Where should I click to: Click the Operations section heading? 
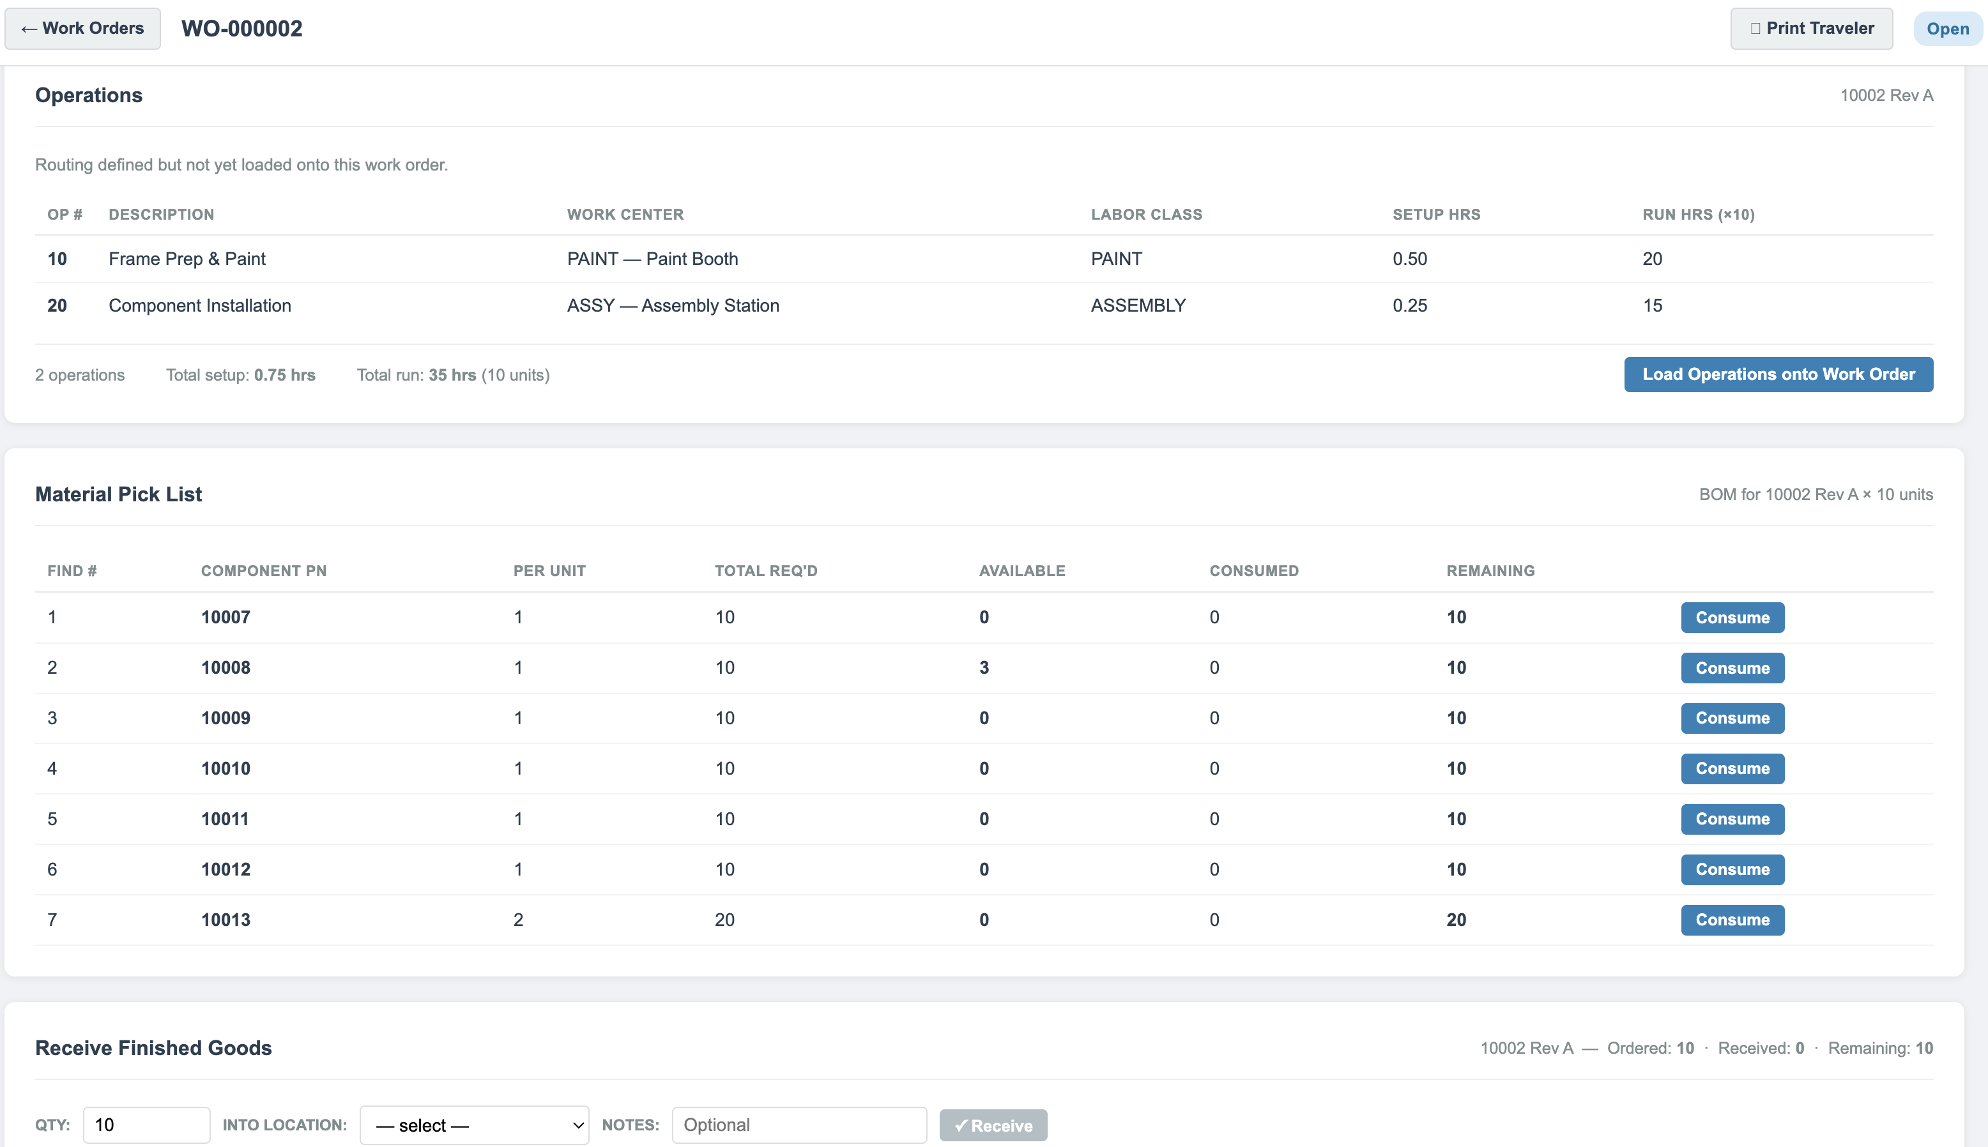click(89, 95)
